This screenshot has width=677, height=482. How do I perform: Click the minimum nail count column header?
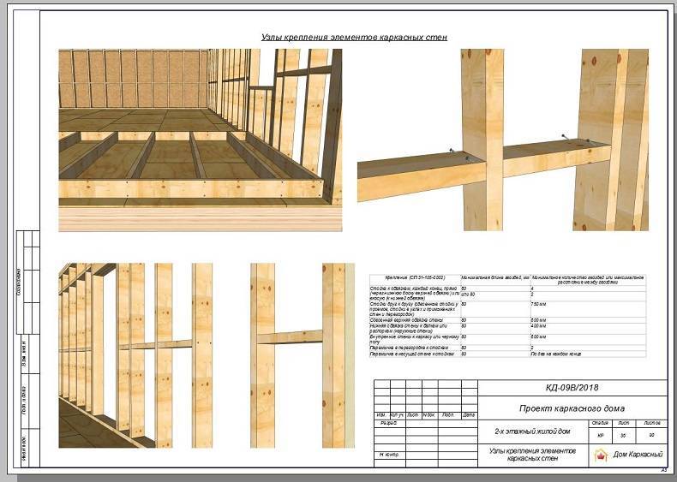coord(589,280)
